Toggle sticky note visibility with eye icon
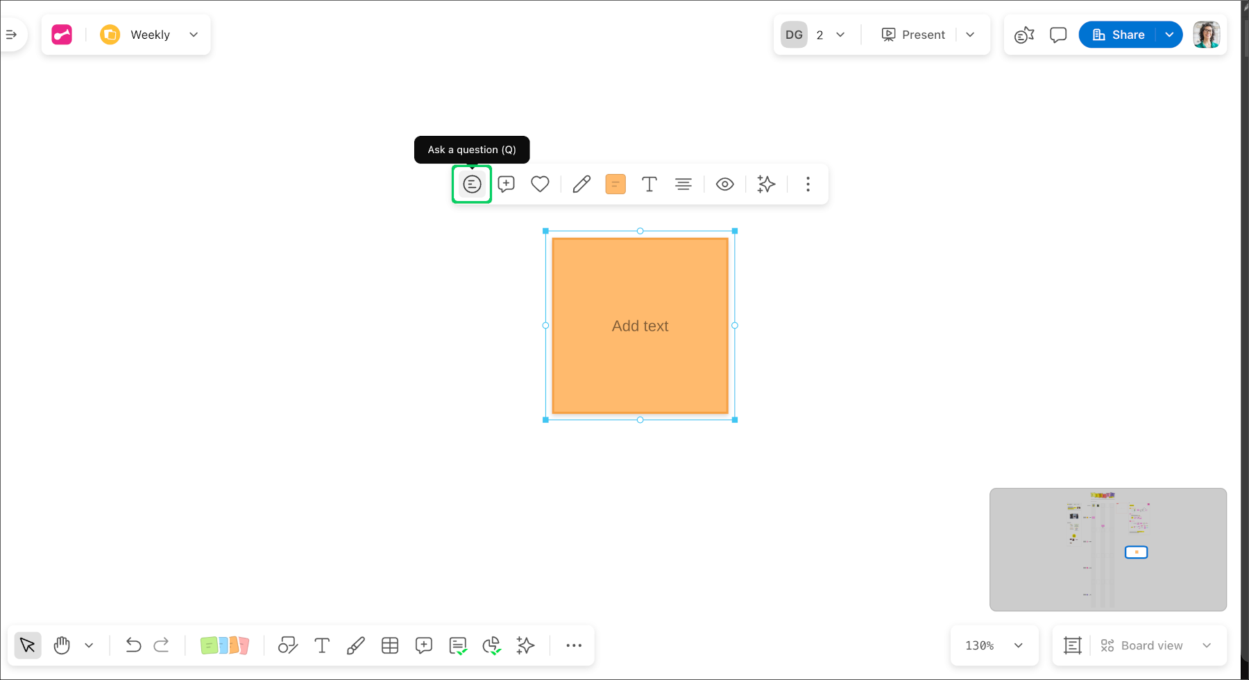This screenshot has width=1249, height=680. pos(724,184)
